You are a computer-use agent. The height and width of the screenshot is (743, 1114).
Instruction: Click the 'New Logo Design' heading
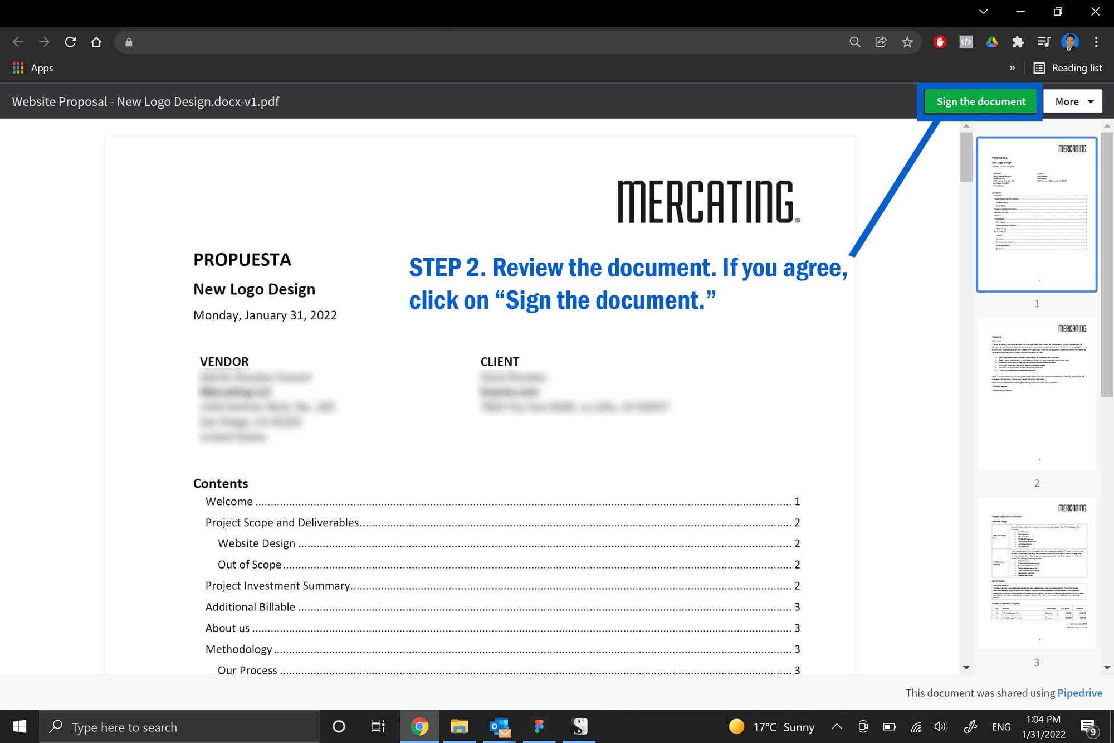click(254, 289)
